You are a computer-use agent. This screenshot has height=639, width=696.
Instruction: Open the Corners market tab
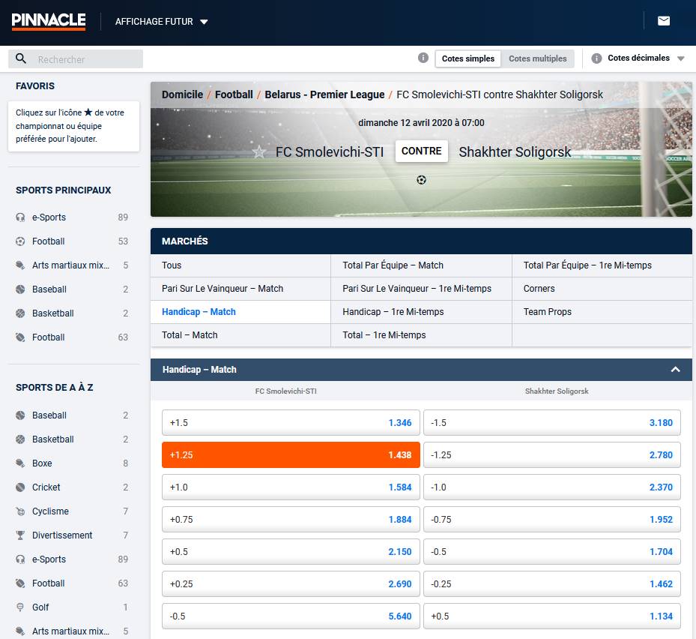[539, 289]
